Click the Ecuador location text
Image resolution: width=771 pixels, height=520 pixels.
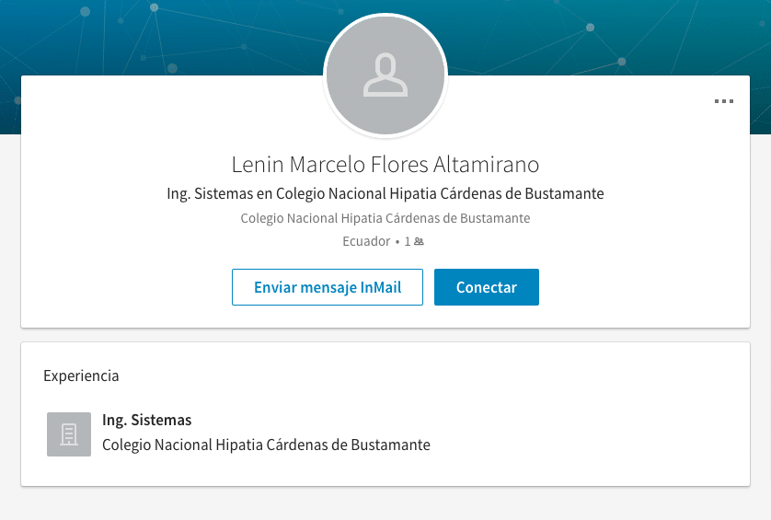pyautogui.click(x=366, y=242)
